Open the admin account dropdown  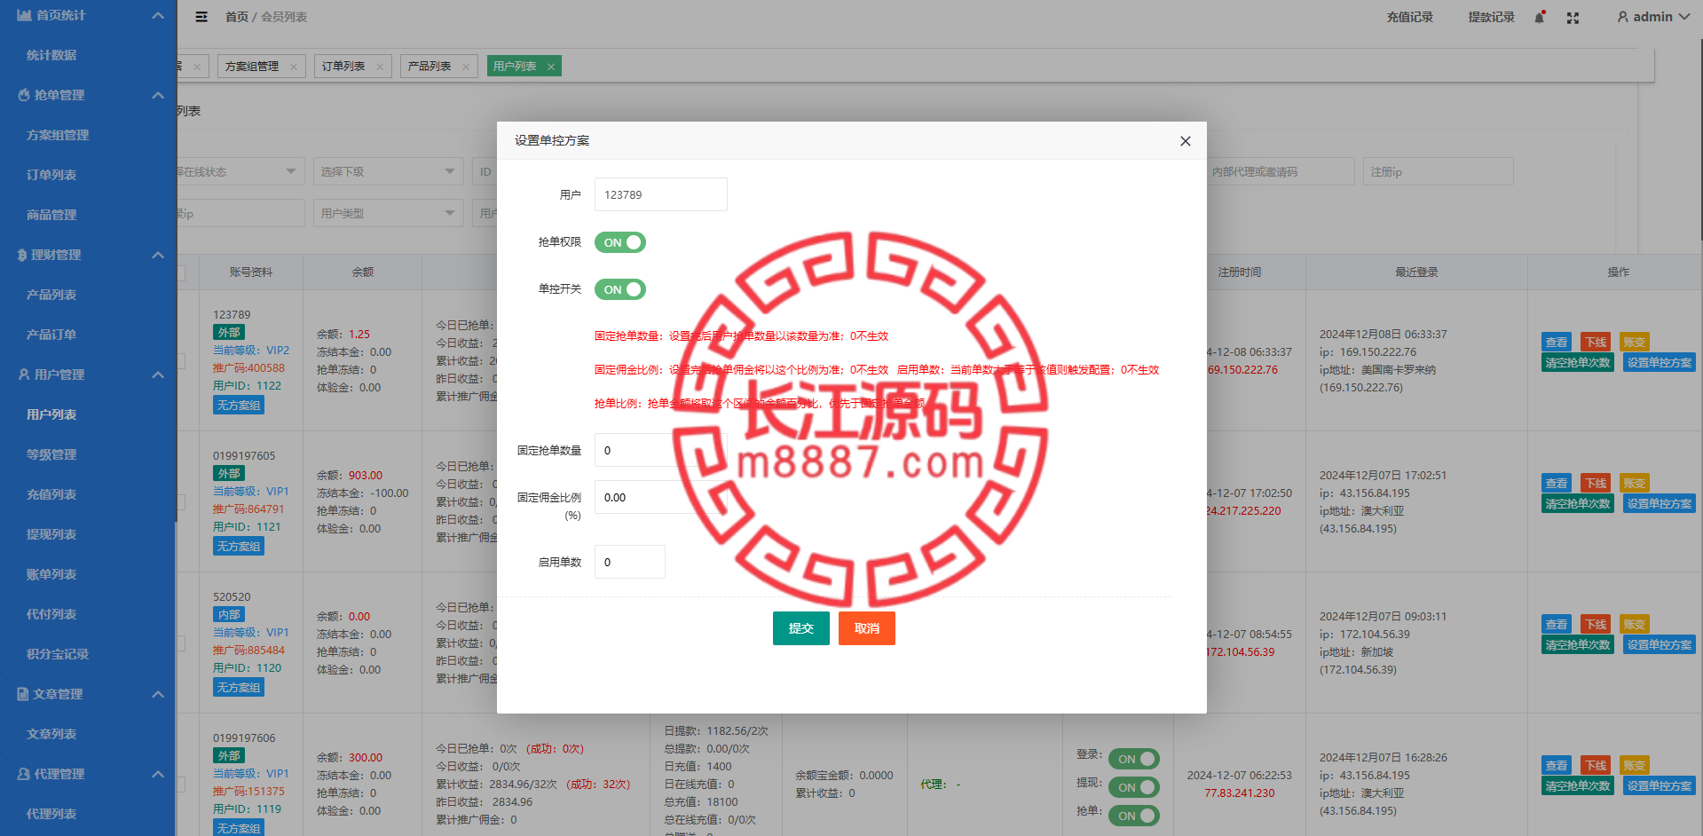(x=1653, y=17)
